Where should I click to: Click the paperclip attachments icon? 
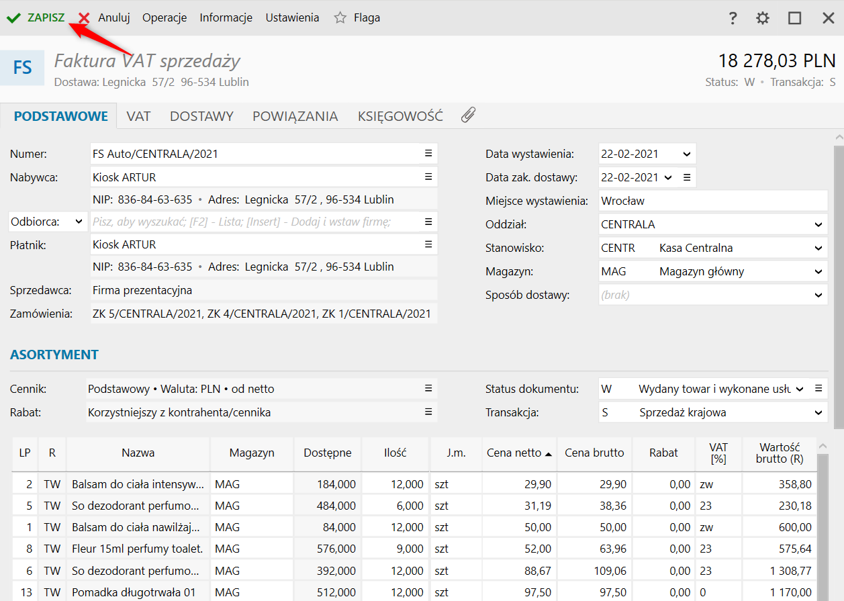(468, 115)
